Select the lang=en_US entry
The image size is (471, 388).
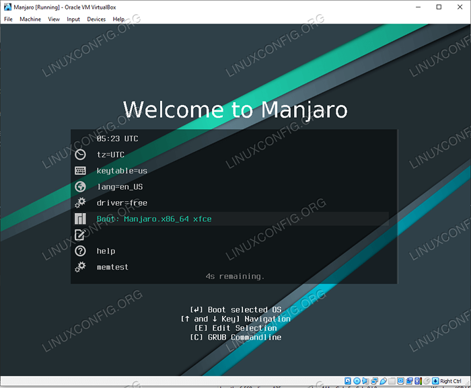point(120,187)
